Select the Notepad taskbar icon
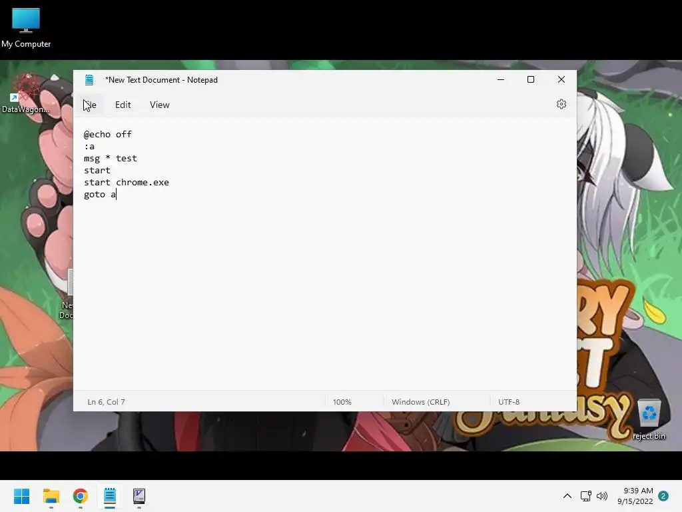 (x=110, y=496)
